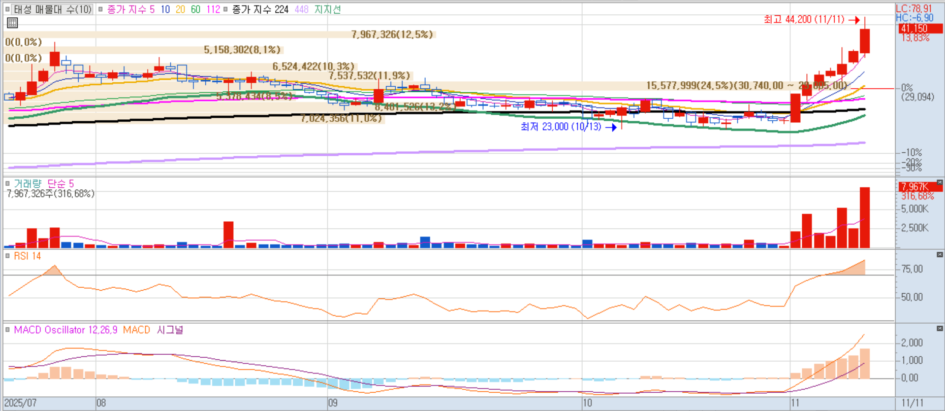Click the marker before MACD Oscillator label

[x=8, y=330]
